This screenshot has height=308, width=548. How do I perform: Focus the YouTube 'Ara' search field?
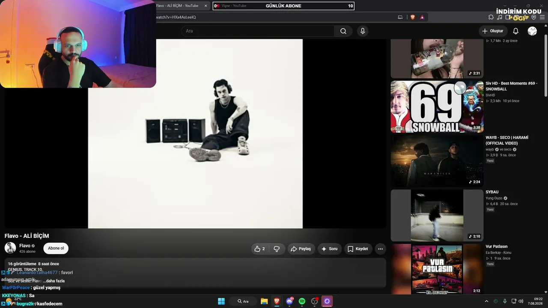(x=258, y=31)
